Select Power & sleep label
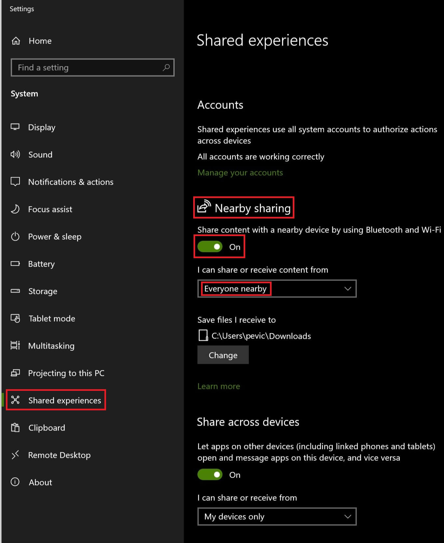This screenshot has width=444, height=543. (55, 237)
